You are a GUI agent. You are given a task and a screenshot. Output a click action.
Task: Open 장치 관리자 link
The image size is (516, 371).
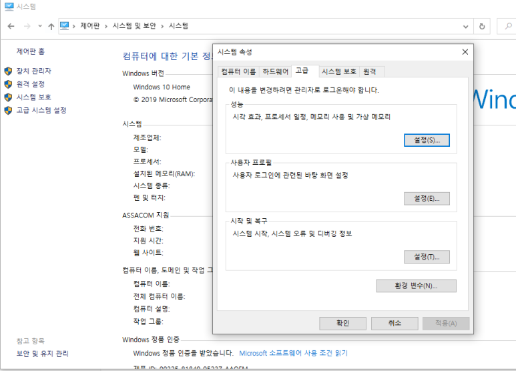click(34, 71)
